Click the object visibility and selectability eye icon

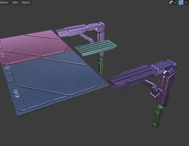coord(171,2)
